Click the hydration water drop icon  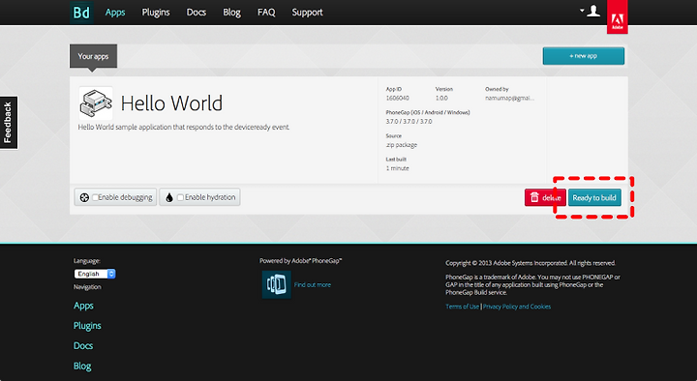(168, 197)
